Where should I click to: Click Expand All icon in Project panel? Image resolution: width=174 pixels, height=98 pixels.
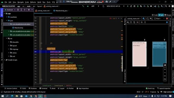point(21,10)
